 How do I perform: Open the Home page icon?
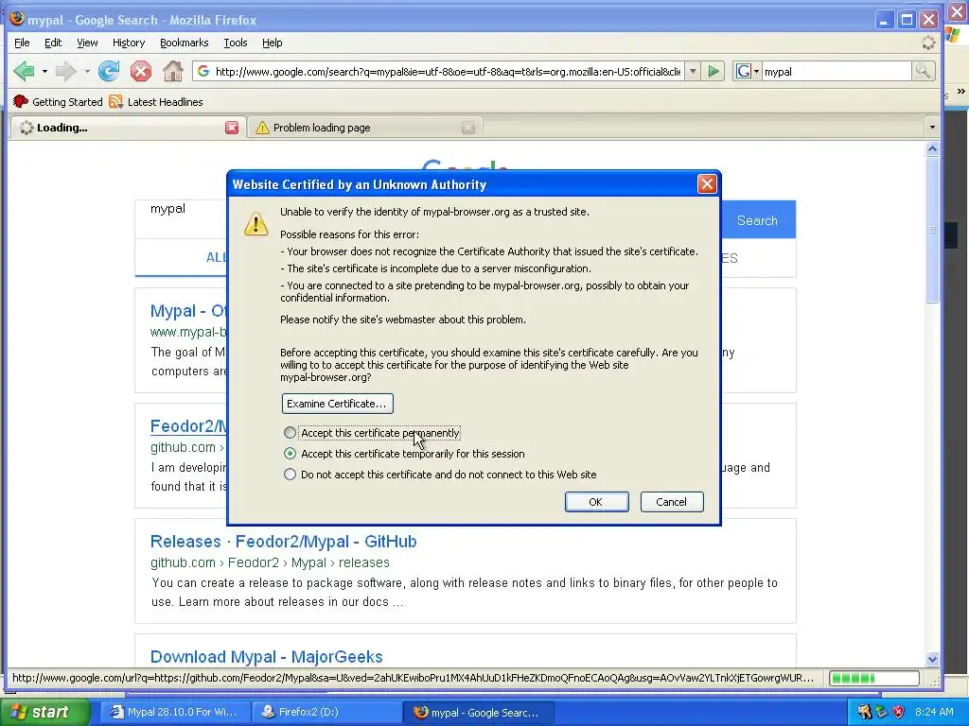(173, 72)
